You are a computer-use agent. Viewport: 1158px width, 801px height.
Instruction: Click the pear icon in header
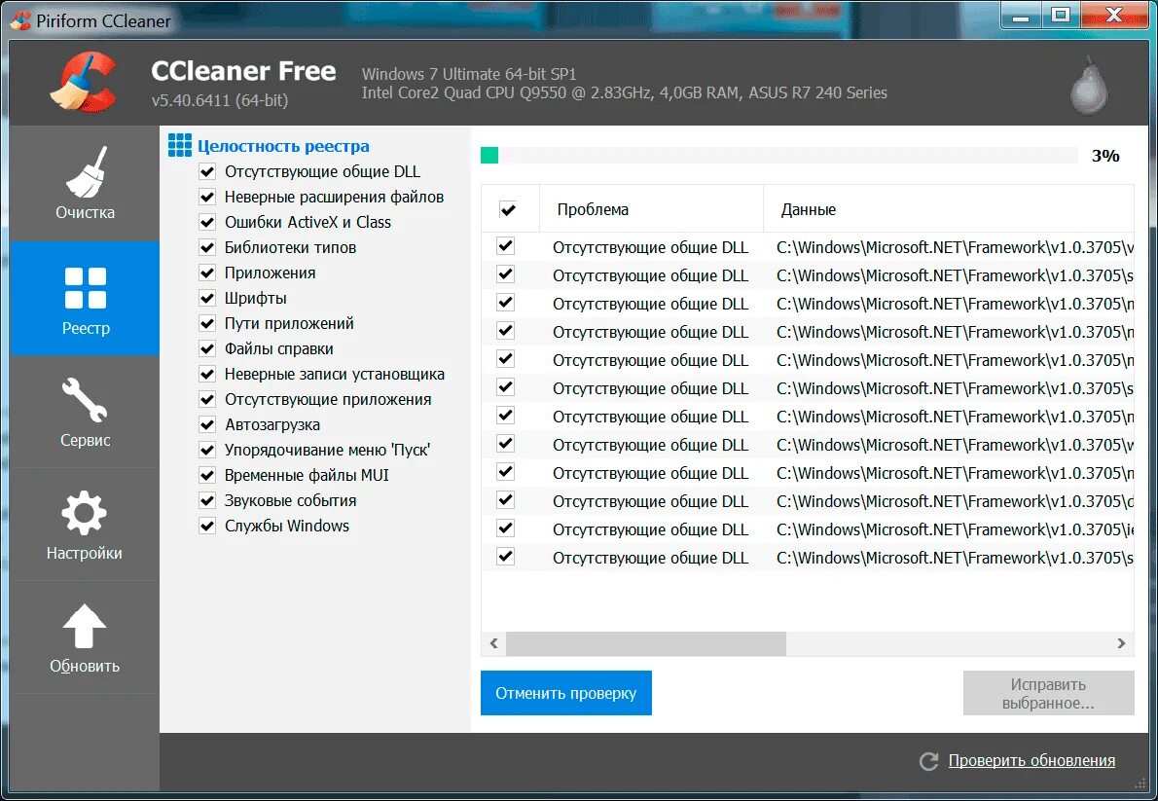[1089, 87]
